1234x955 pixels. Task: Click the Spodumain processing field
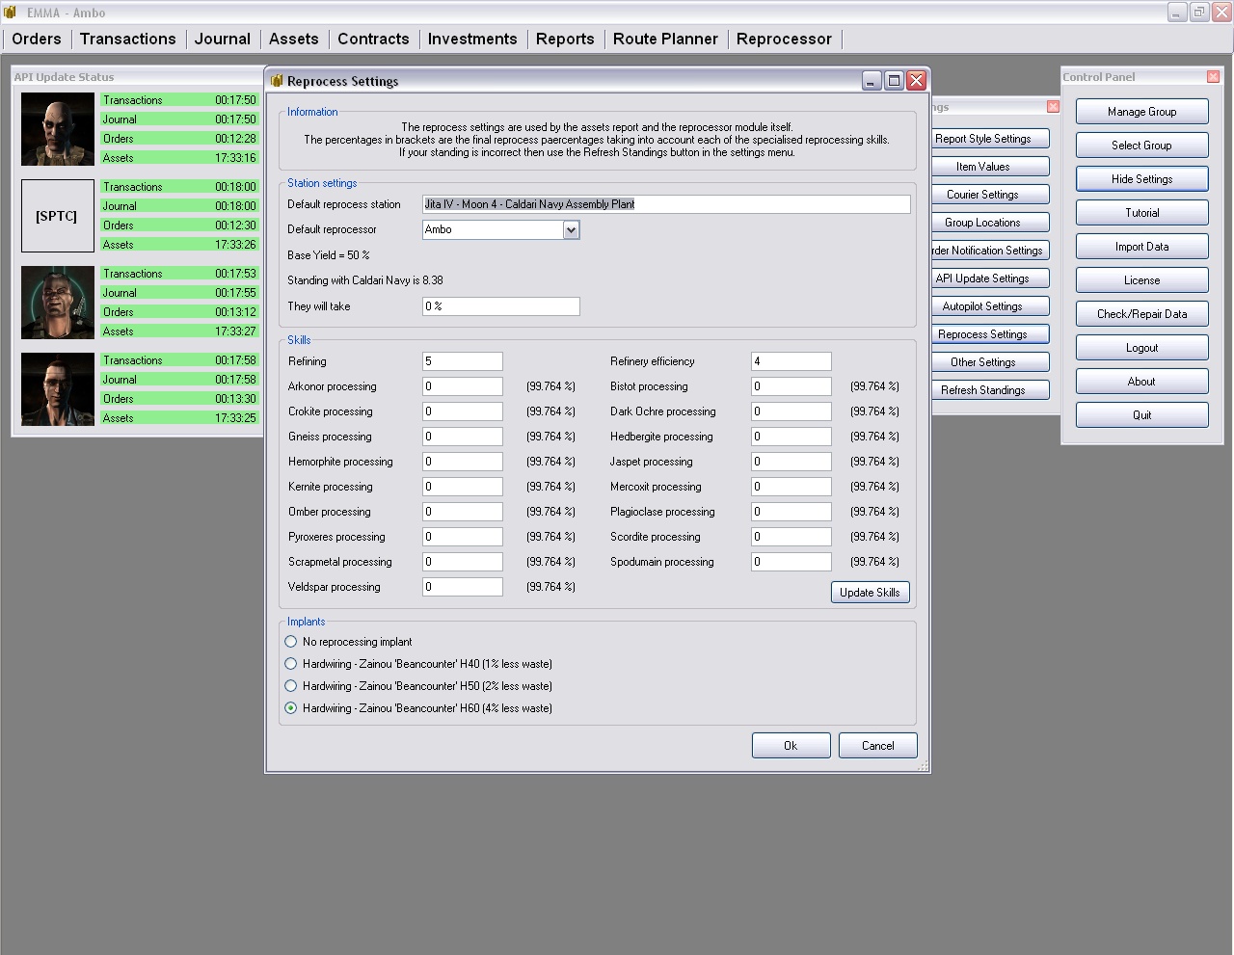click(x=791, y=562)
